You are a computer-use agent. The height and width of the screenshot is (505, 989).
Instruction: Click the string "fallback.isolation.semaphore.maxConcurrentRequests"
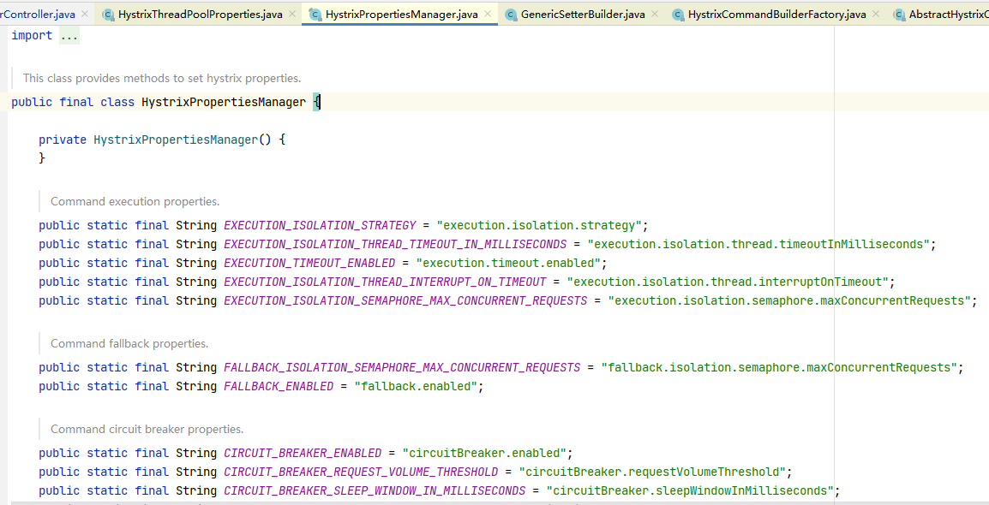tap(779, 368)
